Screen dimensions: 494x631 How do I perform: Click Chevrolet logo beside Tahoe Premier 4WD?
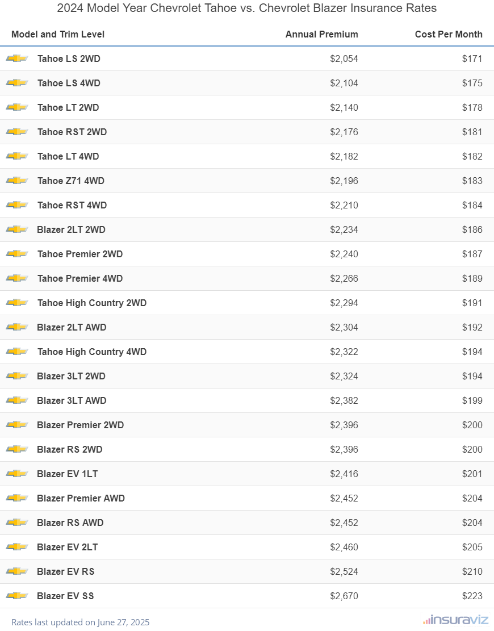pyautogui.click(x=17, y=278)
